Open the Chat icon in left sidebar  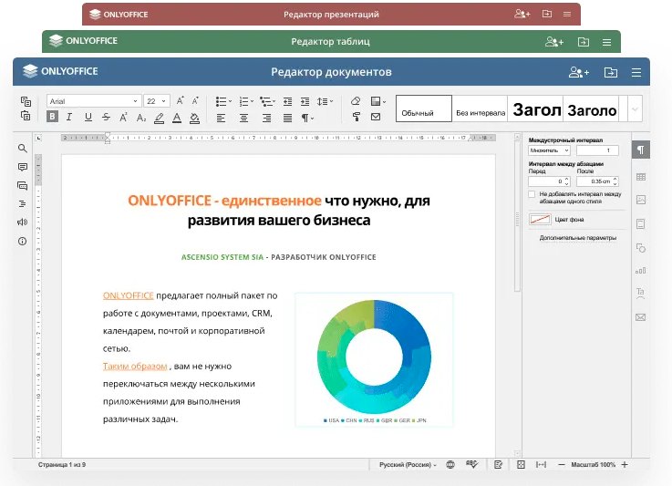[x=22, y=186]
